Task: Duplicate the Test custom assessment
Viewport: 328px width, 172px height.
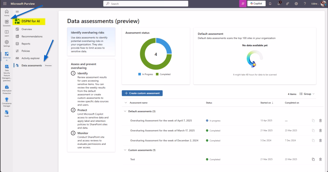Action: coord(313,159)
